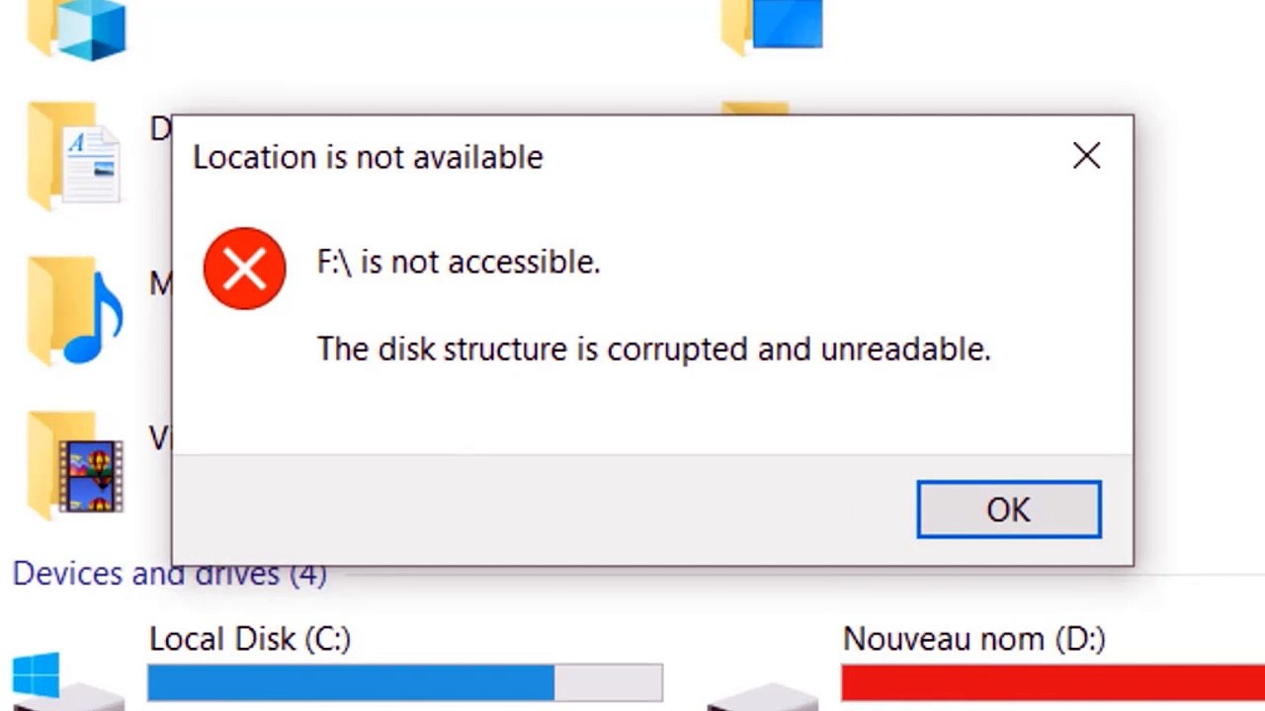Image resolution: width=1265 pixels, height=711 pixels.
Task: Click OK to dismiss the error dialog
Action: [1008, 510]
